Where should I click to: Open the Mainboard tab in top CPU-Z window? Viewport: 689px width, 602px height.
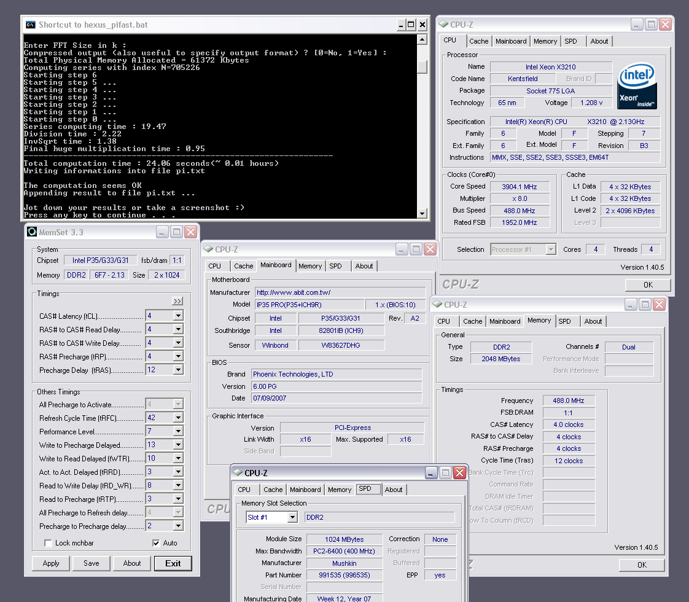click(510, 41)
